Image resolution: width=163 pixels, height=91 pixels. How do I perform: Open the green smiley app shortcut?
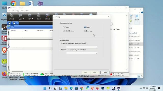pos(4,62)
